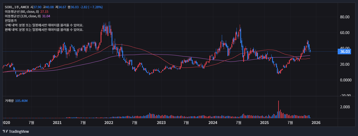Image resolution: width=358 pixels, height=136 pixels.
Task: Click the 구매 내역 legend line
Action: (44, 25)
